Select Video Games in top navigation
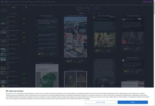The image size is (155, 106). click(38, 2)
